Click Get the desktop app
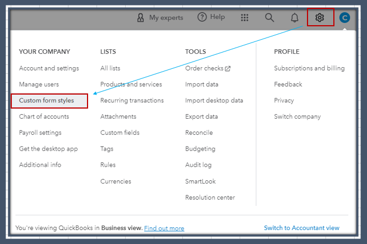 point(48,149)
